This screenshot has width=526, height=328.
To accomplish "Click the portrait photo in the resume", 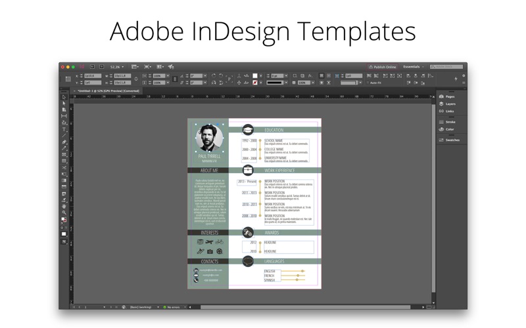I will [209, 138].
